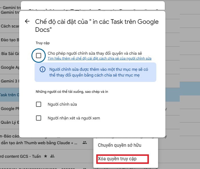Open 'Gemini 3' file row in list
Viewport: 200px width, 169px height.
[10, 81]
